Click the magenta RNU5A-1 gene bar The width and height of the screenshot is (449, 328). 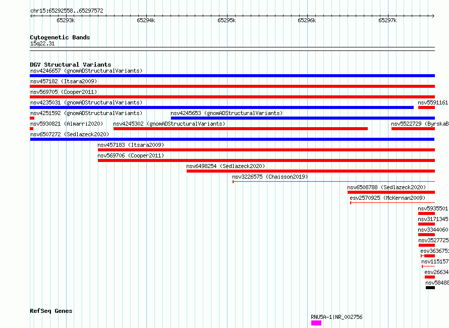[x=316, y=323]
